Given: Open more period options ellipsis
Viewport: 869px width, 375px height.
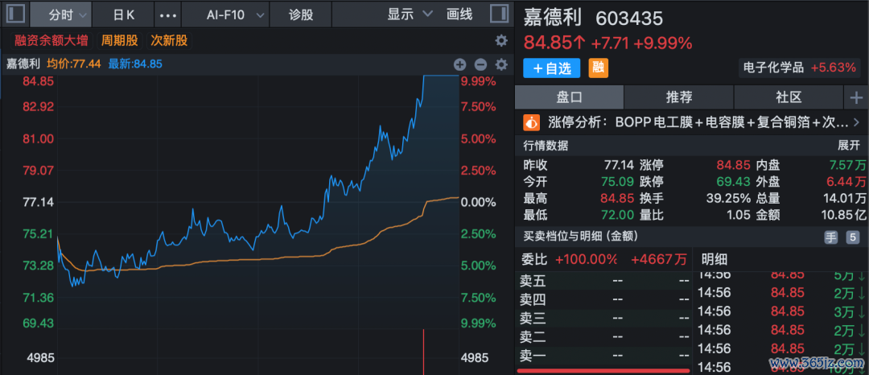Looking at the screenshot, I should (x=168, y=15).
